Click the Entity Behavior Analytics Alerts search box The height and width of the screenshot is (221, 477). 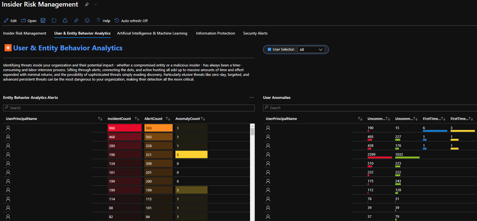click(129, 108)
